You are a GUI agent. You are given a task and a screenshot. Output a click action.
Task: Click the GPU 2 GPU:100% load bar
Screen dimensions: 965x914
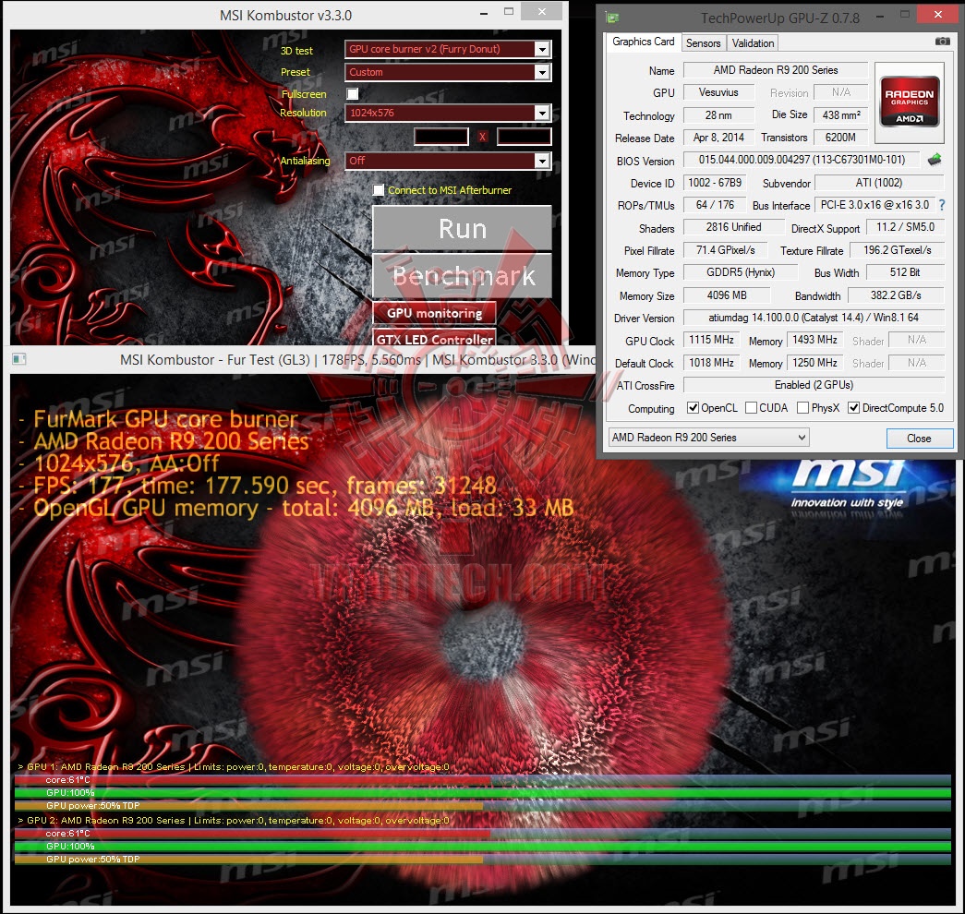482,847
